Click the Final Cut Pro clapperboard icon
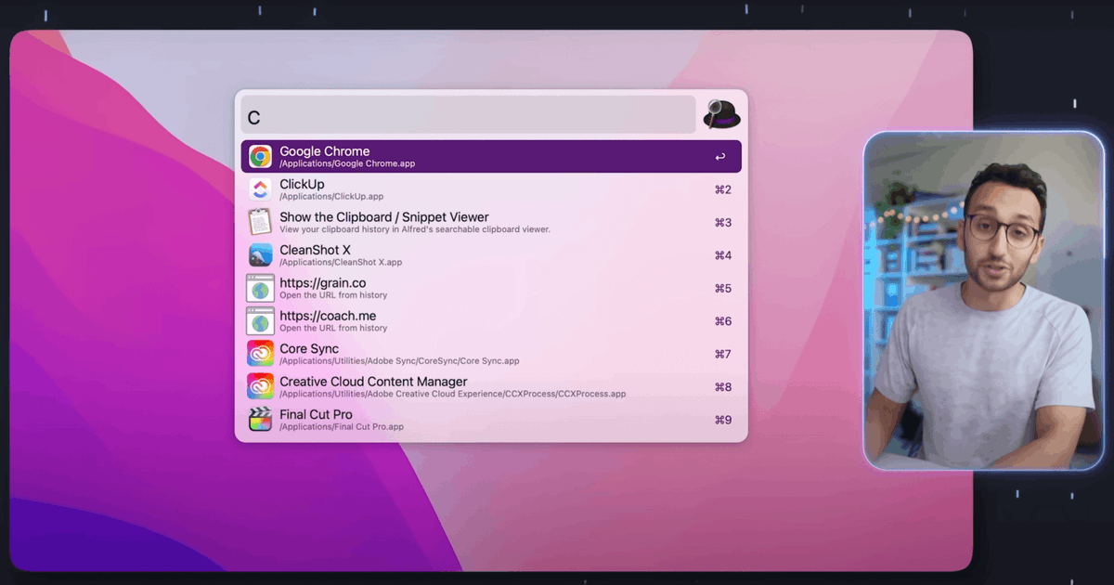The image size is (1114, 585). pos(260,420)
